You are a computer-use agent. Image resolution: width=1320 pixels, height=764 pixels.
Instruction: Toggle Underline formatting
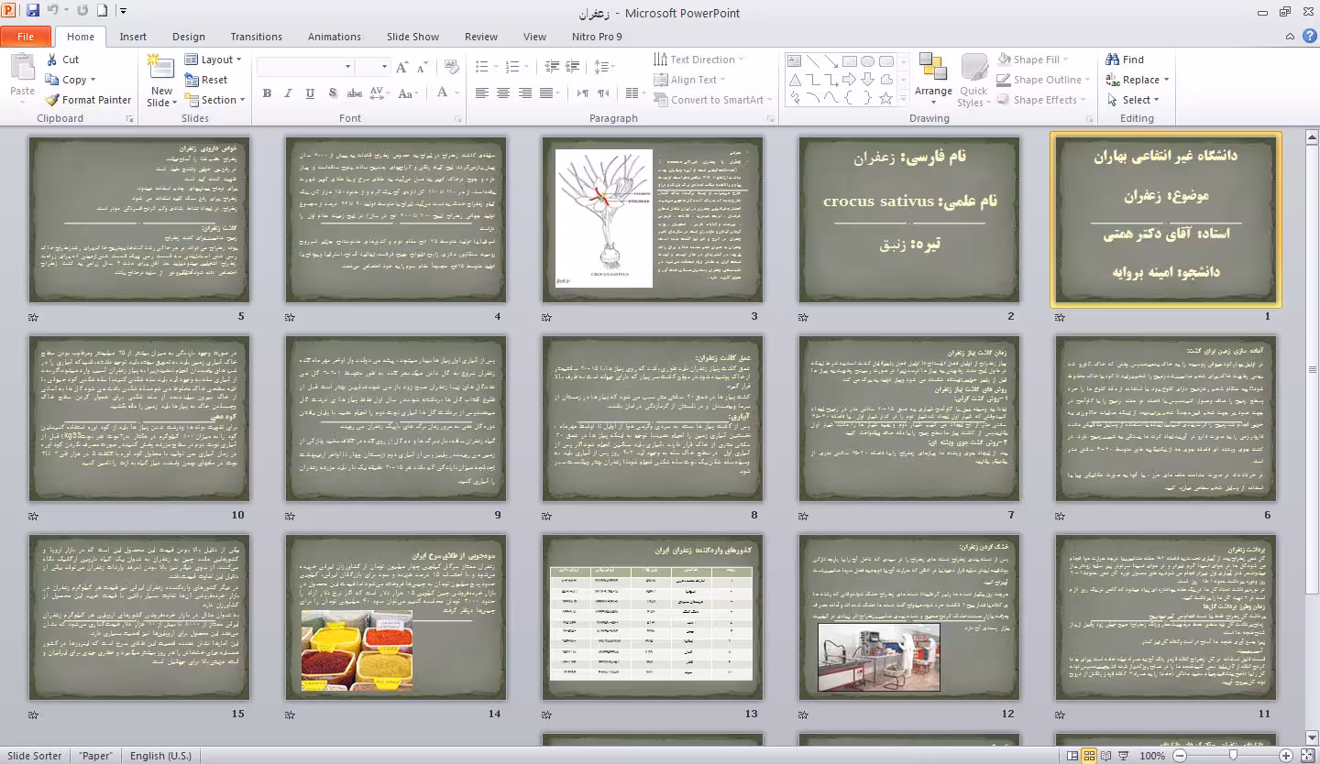(x=310, y=93)
